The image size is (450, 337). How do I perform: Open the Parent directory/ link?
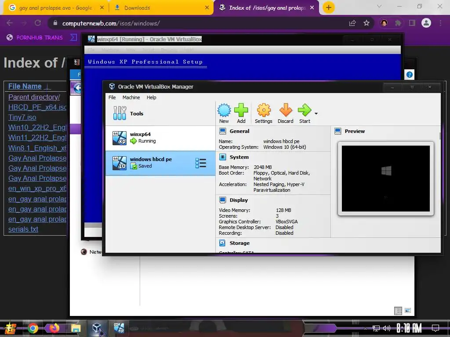34,97
